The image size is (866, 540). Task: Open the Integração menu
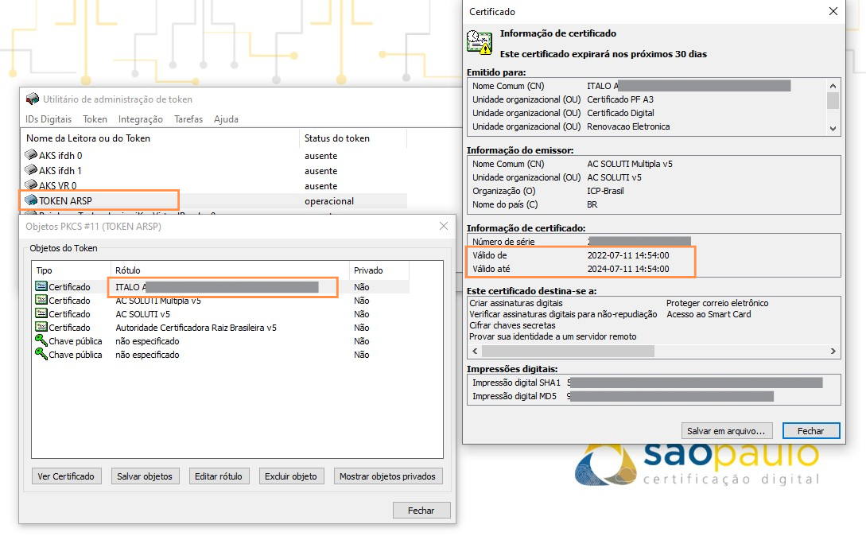[140, 119]
